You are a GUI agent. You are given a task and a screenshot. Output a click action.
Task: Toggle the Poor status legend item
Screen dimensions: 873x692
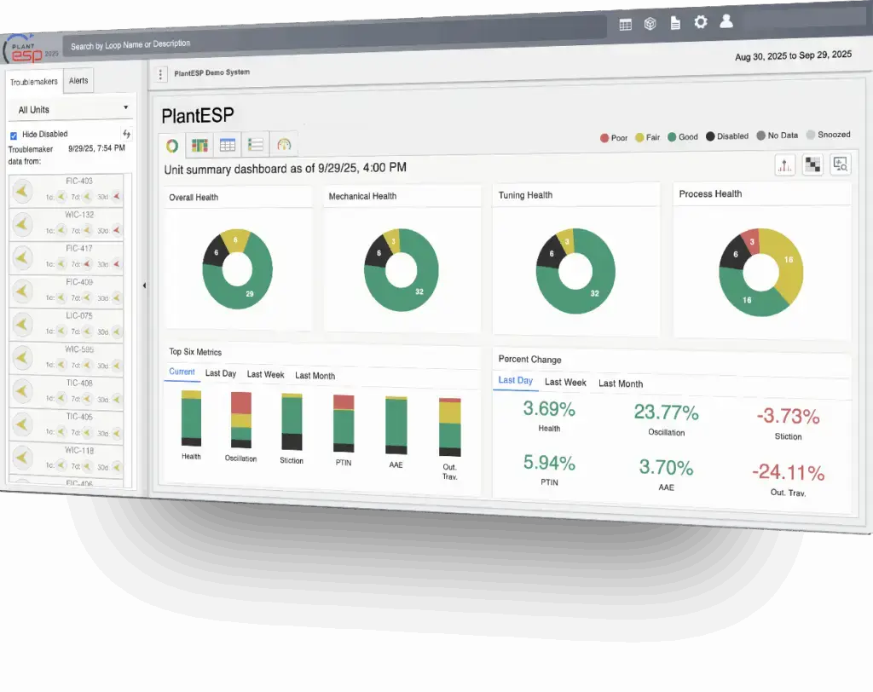coord(614,137)
